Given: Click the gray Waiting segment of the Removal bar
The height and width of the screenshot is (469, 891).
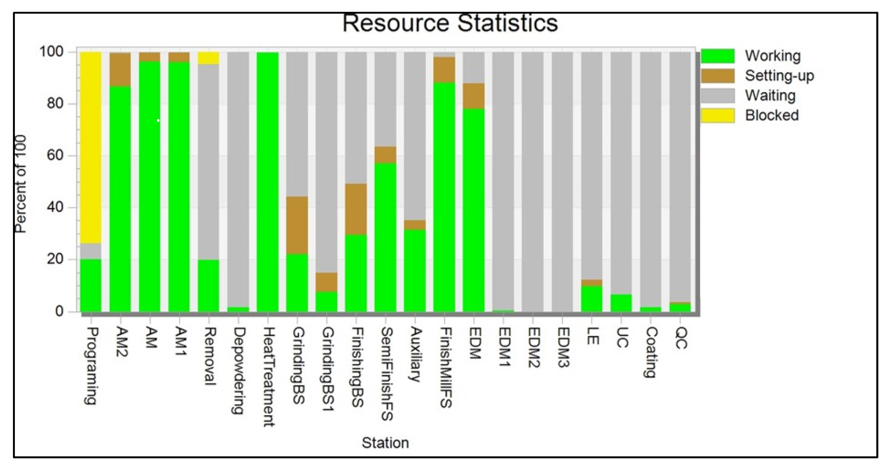Looking at the screenshot, I should click(x=208, y=162).
